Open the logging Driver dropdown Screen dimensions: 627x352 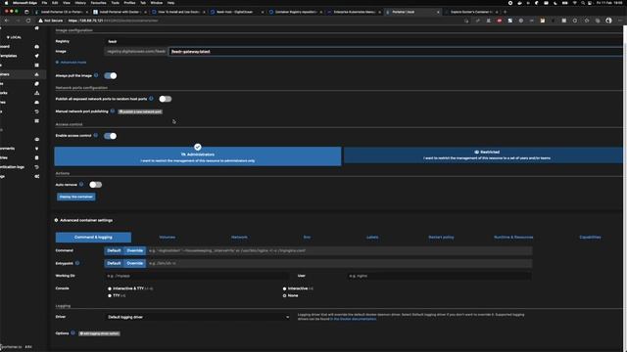[x=198, y=317]
